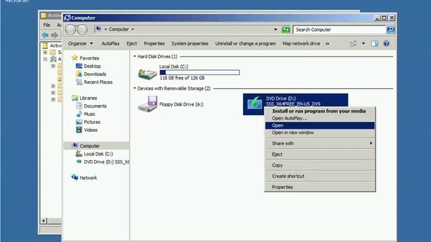Viewport: 431px width, 242px height.
Task: Click the Search Computer input field
Action: pyautogui.click(x=339, y=30)
